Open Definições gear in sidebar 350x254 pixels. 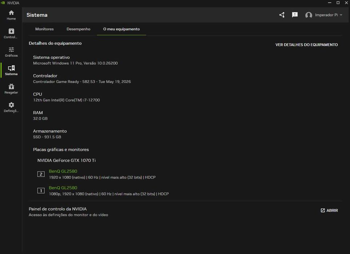[x=11, y=107]
